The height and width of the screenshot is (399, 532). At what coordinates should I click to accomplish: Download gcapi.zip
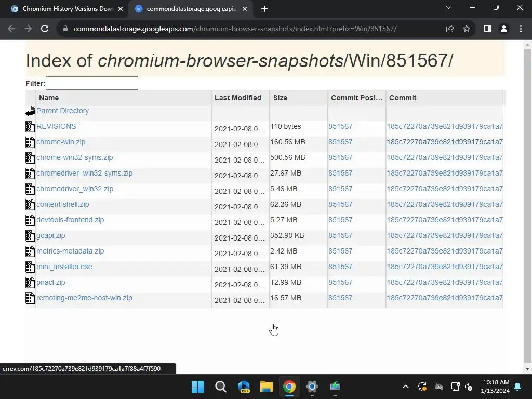pos(50,236)
